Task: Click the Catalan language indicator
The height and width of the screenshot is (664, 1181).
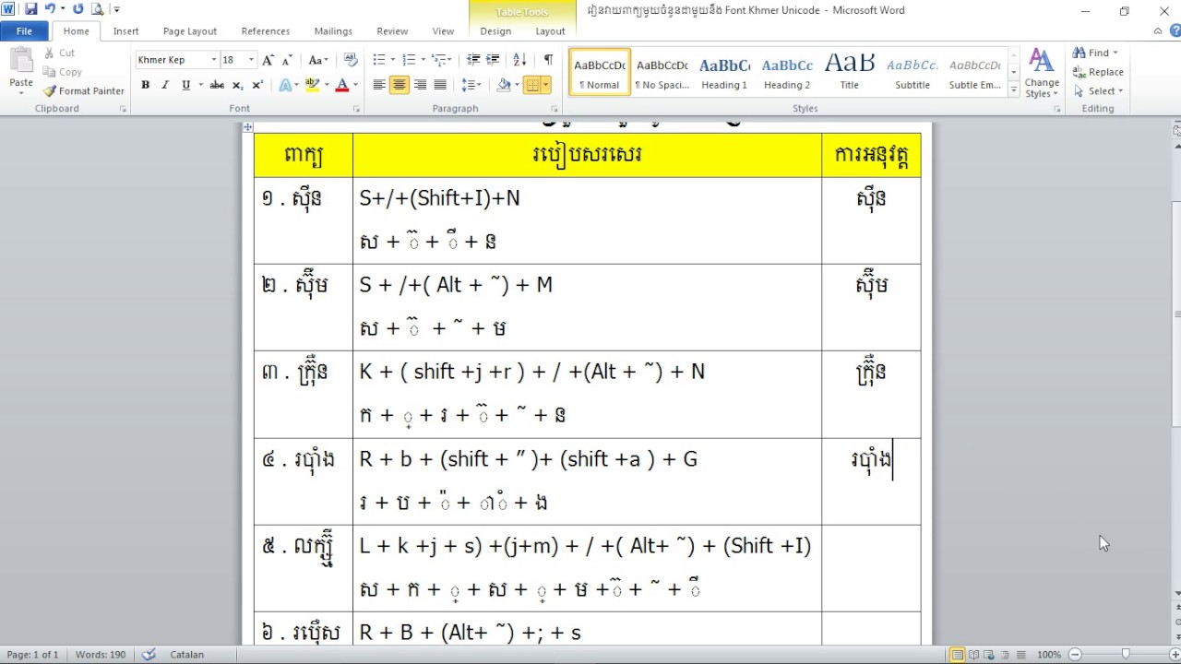Action: click(x=187, y=655)
